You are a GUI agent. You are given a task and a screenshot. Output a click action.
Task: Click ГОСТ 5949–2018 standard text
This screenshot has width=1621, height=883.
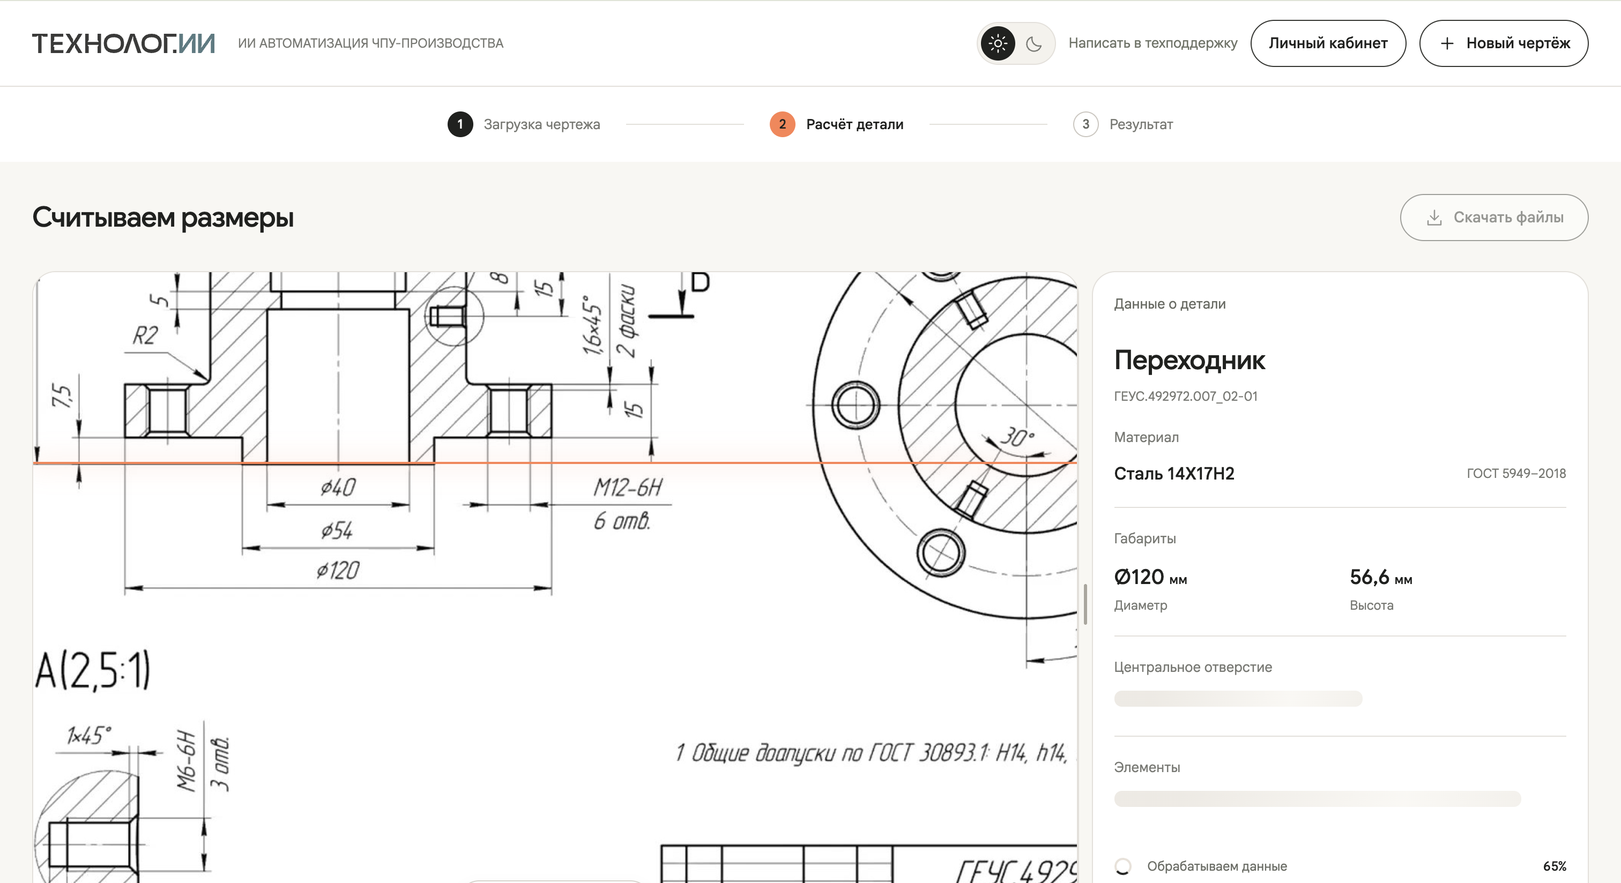tap(1516, 473)
